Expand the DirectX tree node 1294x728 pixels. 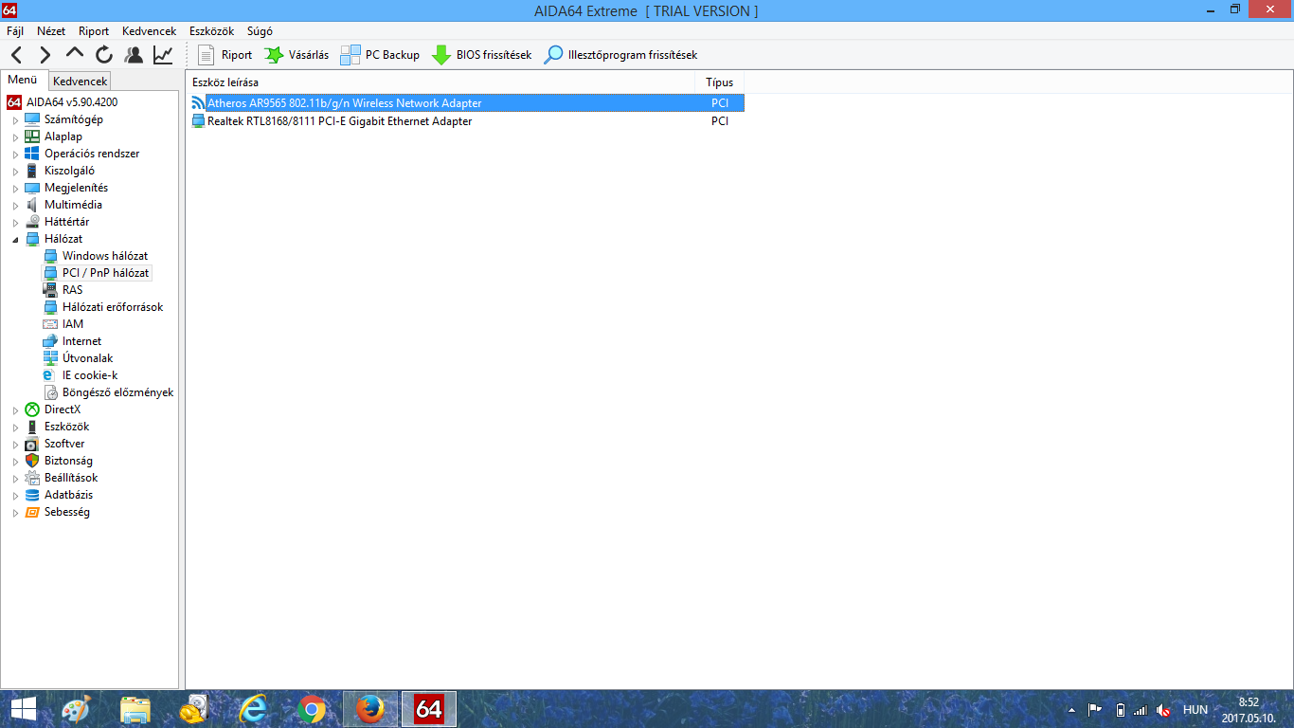pos(15,410)
